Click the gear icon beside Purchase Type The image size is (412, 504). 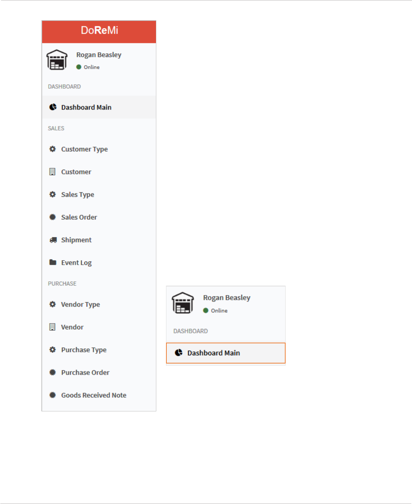(53, 349)
